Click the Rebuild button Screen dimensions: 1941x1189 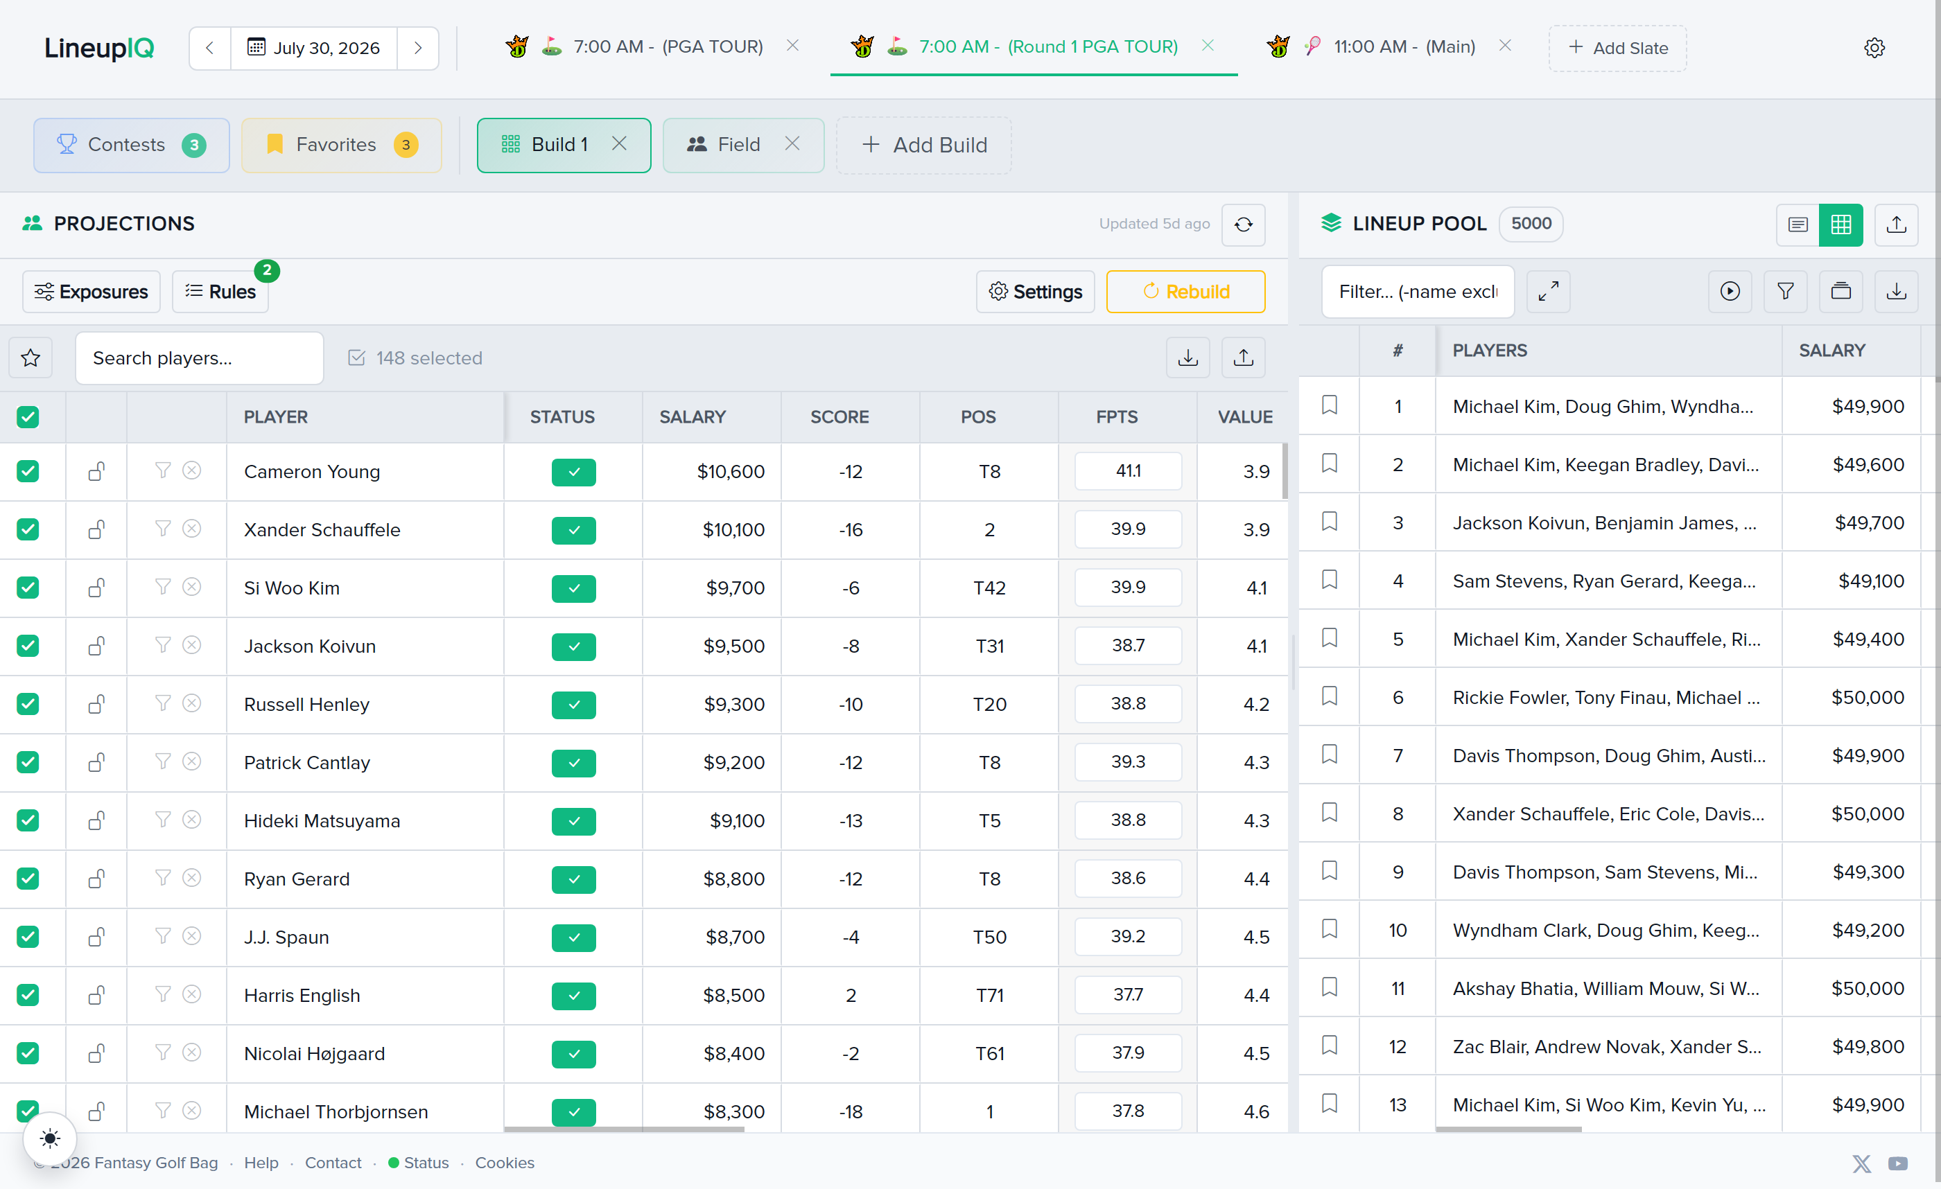(1185, 292)
